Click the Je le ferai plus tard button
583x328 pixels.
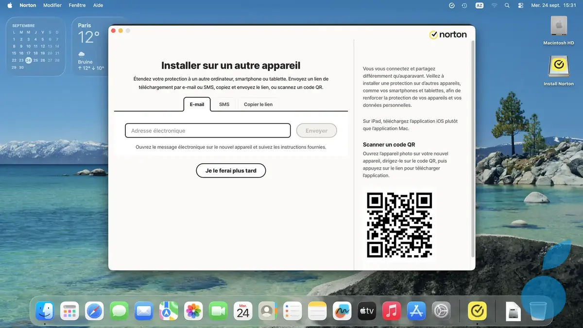pos(231,171)
